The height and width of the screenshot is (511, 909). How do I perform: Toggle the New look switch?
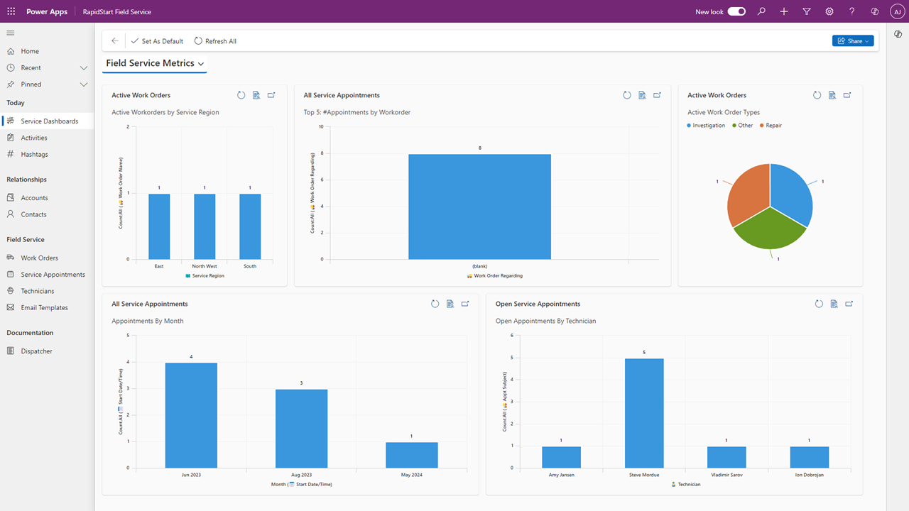736,11
